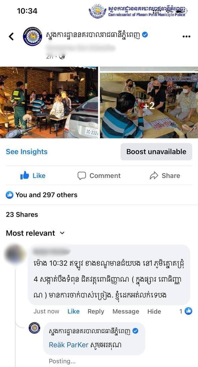
Task: Tap the Boost unavailable button
Action: point(156,152)
